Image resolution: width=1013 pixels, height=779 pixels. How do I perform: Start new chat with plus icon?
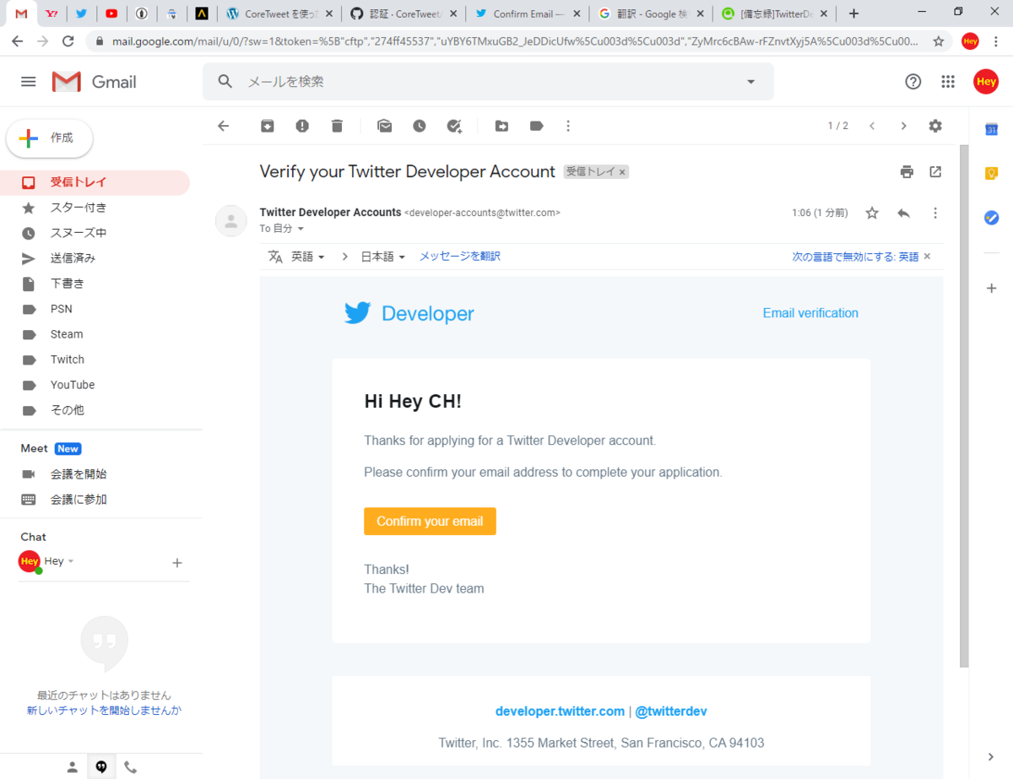click(x=177, y=563)
